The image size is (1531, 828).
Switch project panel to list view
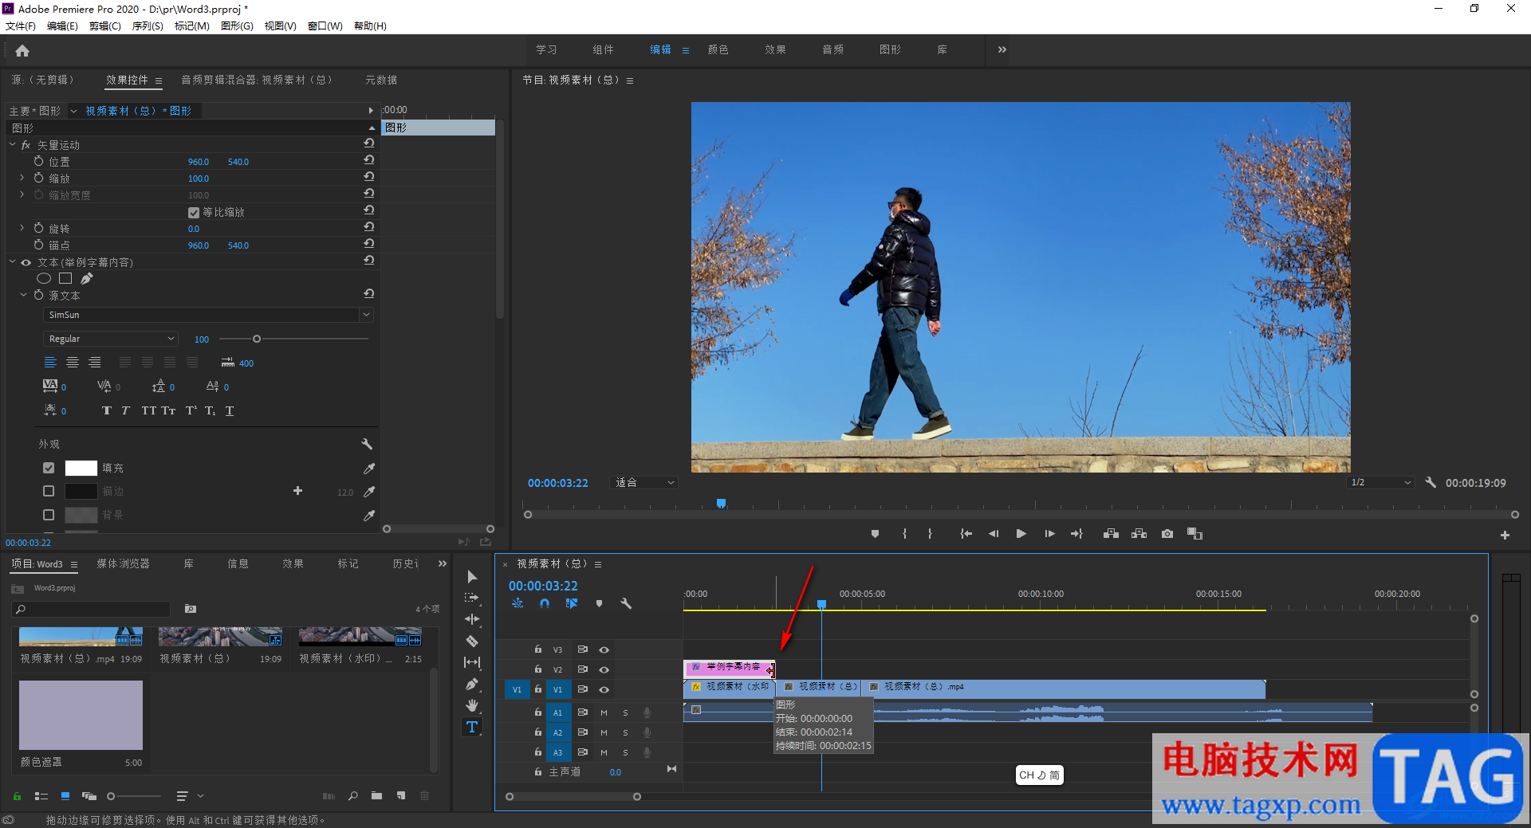pyautogui.click(x=41, y=795)
